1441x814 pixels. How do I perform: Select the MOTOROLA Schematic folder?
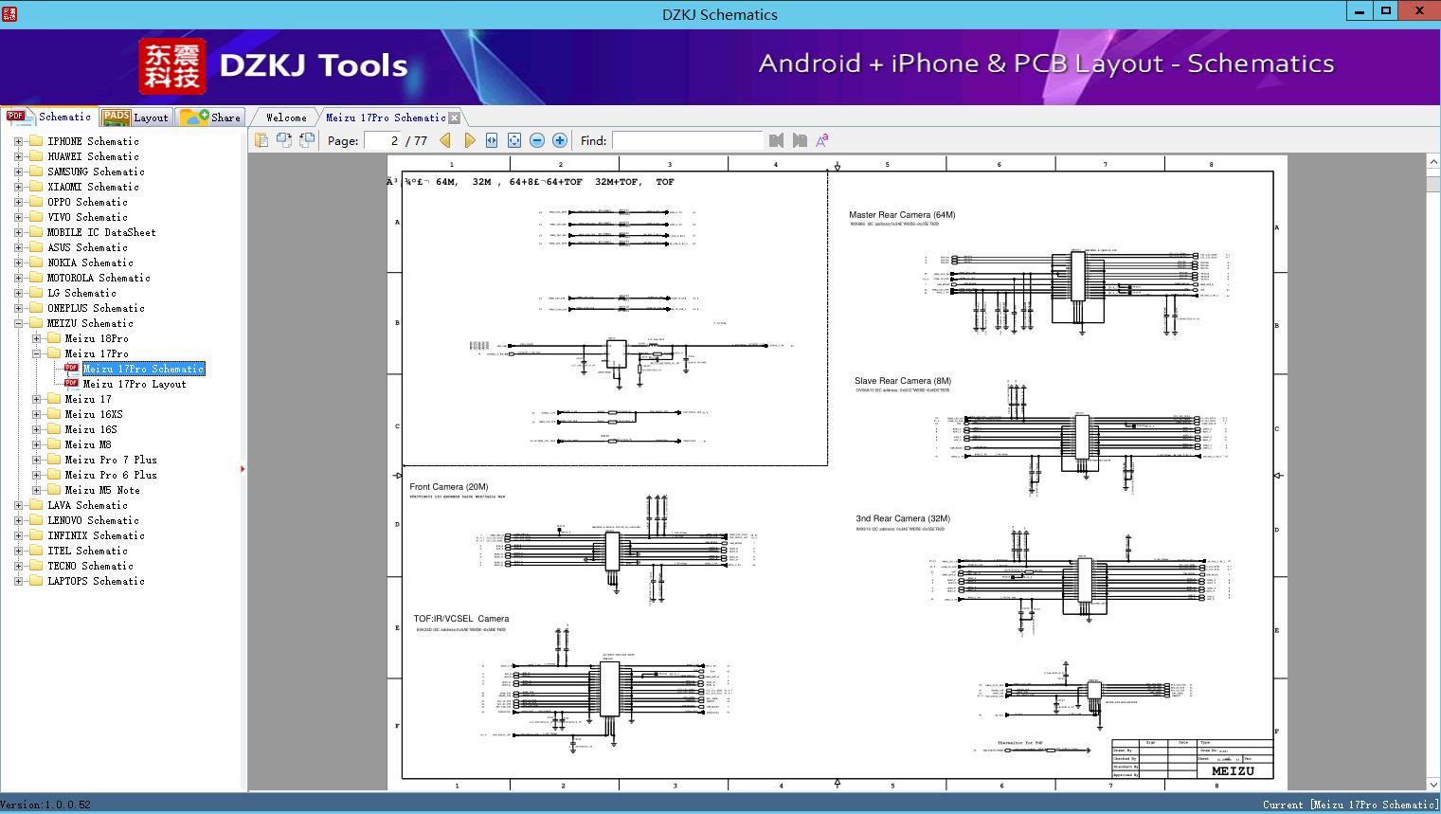pyautogui.click(x=99, y=278)
